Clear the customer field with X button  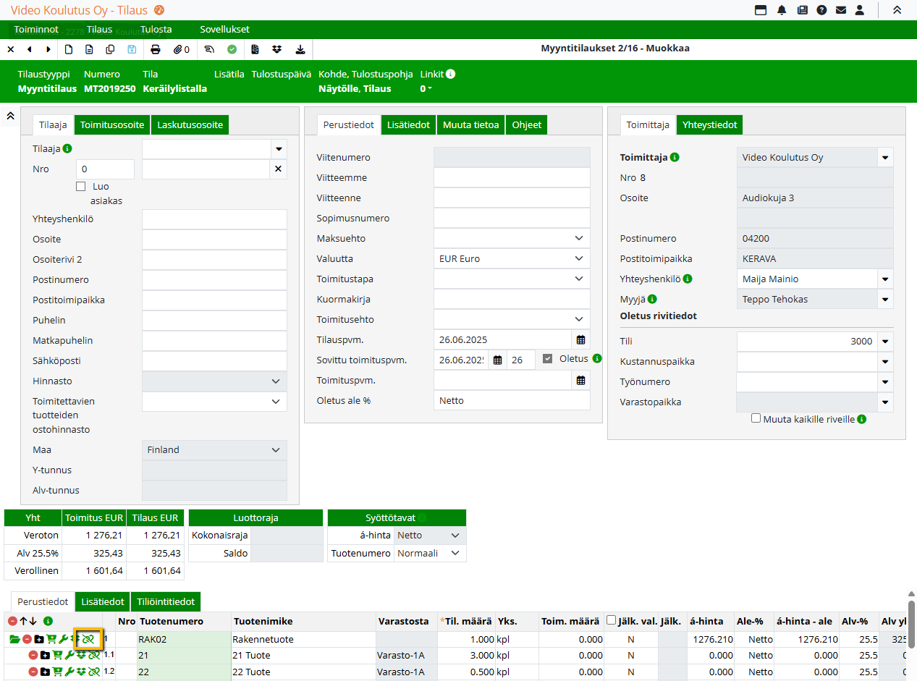click(278, 169)
